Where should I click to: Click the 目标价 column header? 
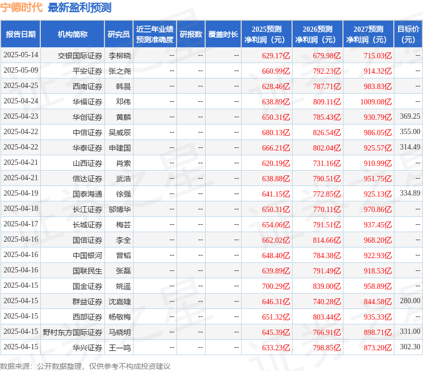click(x=408, y=34)
